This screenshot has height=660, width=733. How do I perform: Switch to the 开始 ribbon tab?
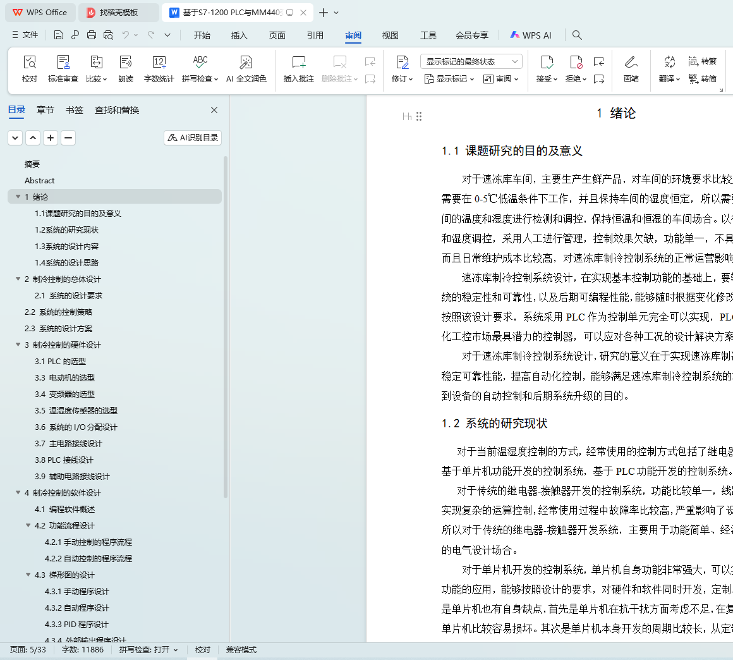click(202, 35)
